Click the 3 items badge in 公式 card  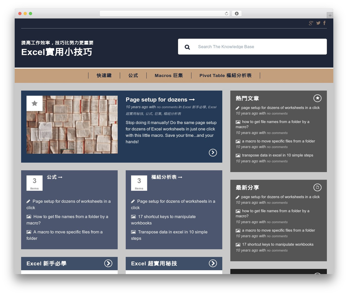tap(35, 183)
